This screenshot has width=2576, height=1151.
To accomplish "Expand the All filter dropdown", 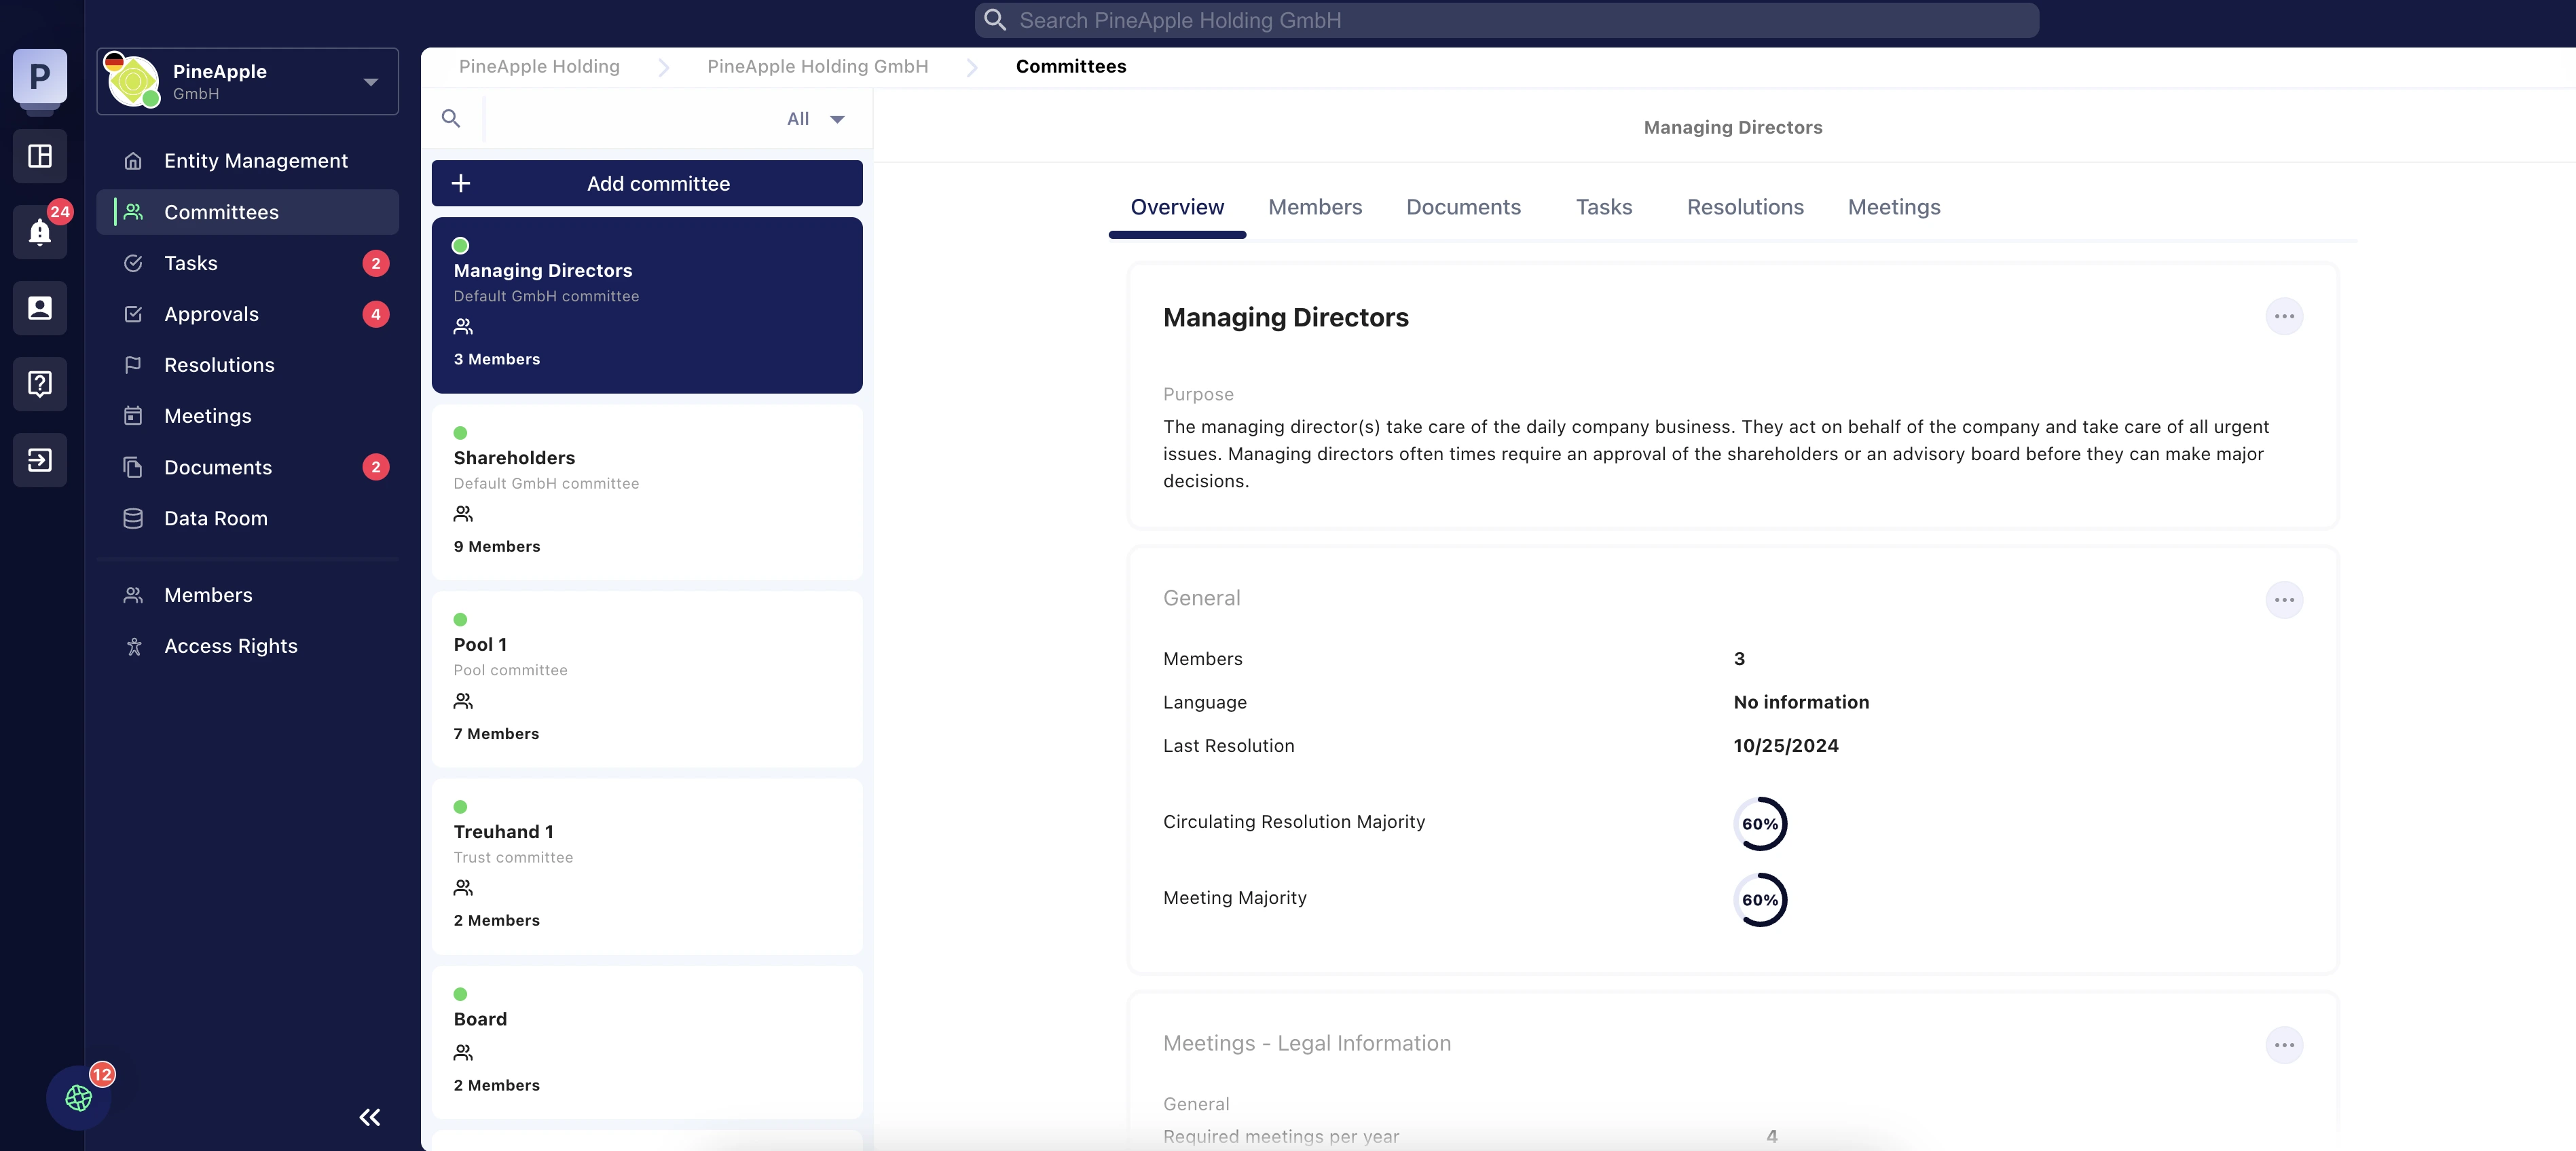I will coord(815,119).
